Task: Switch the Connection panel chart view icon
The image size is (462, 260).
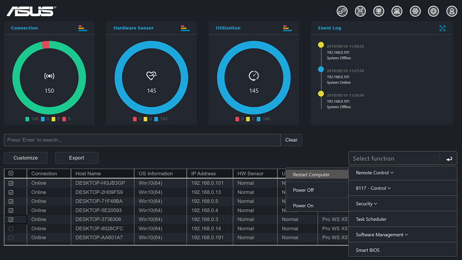Action: (83, 28)
